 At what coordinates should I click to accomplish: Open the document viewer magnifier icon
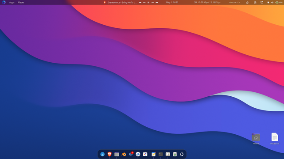(x=168, y=154)
